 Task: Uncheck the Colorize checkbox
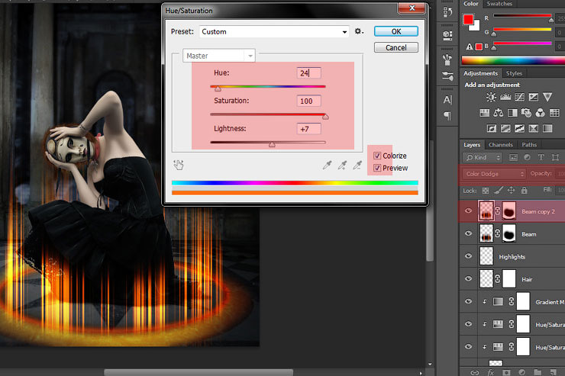click(377, 156)
